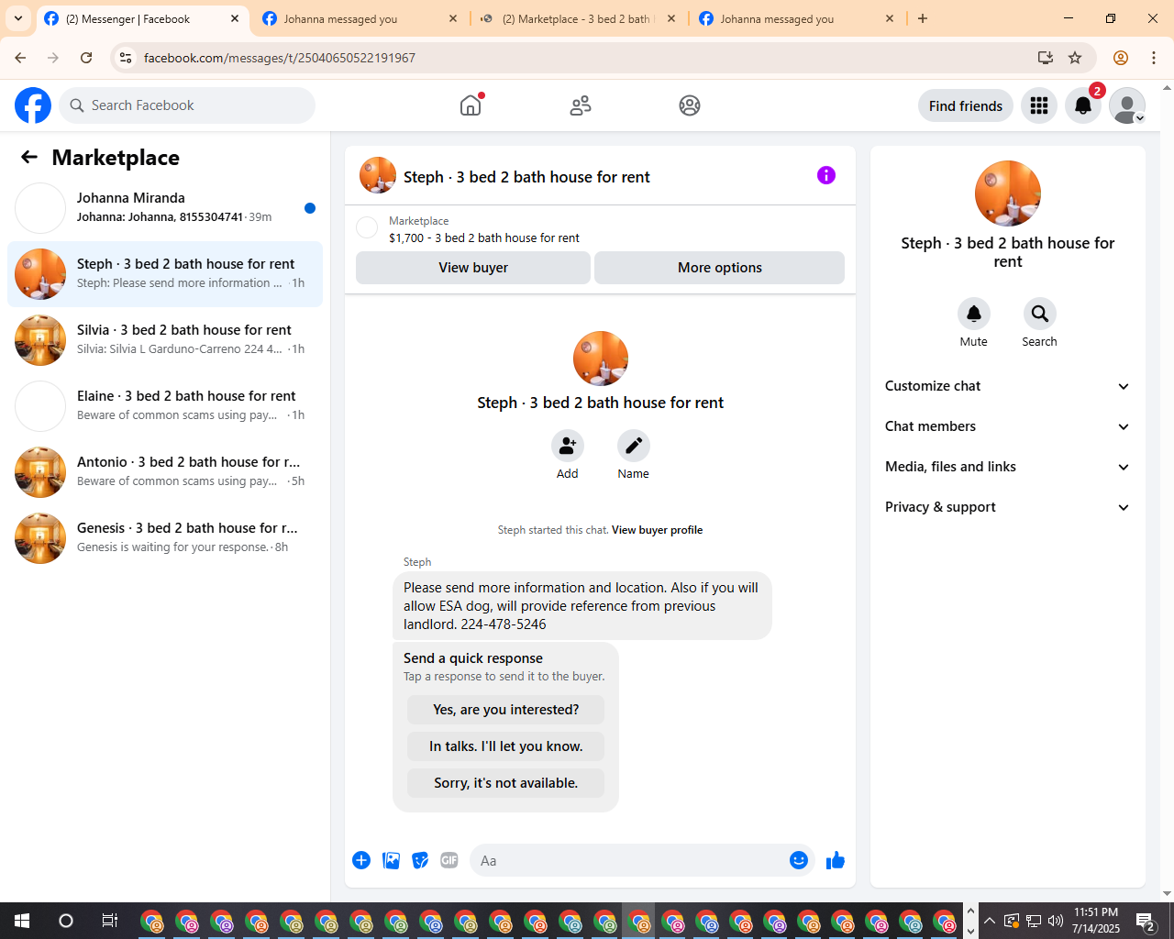Open the Friends icon in top navigation
1174x939 pixels.
coord(581,105)
